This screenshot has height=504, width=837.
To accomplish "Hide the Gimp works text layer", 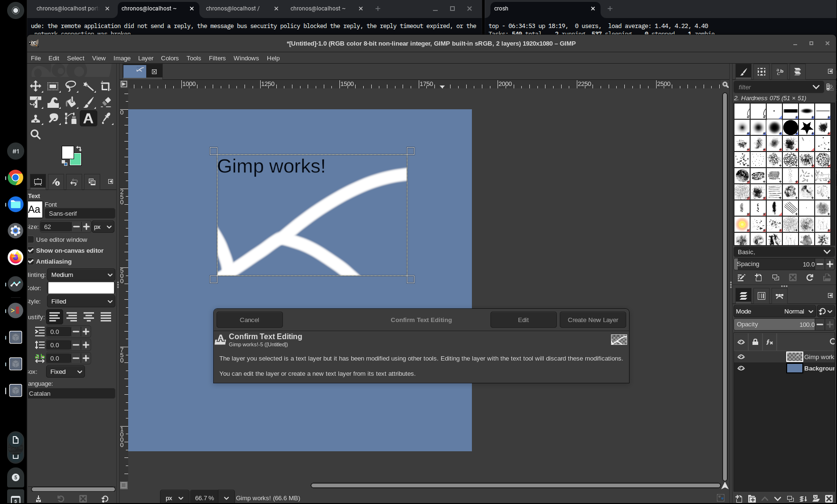I will (x=741, y=357).
